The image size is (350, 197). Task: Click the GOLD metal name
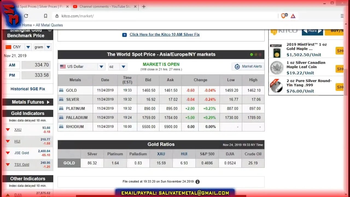tap(71, 90)
